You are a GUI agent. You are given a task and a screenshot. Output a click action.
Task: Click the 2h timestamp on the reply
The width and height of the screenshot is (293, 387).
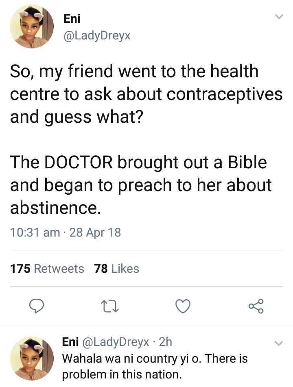[x=165, y=342]
